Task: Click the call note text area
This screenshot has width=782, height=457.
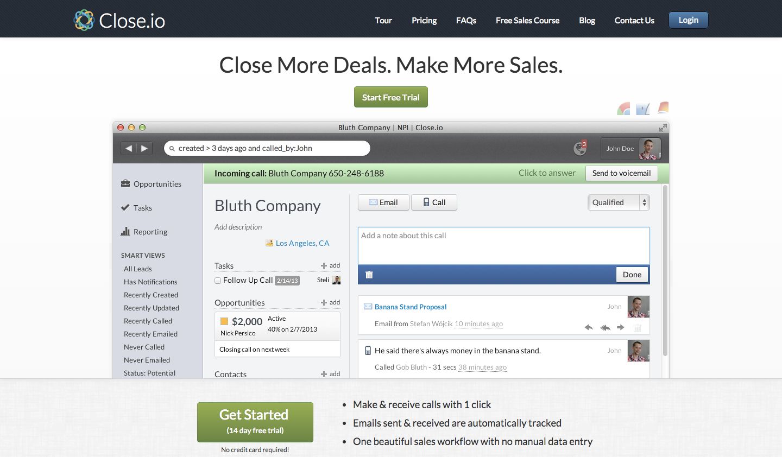Action: (503, 246)
